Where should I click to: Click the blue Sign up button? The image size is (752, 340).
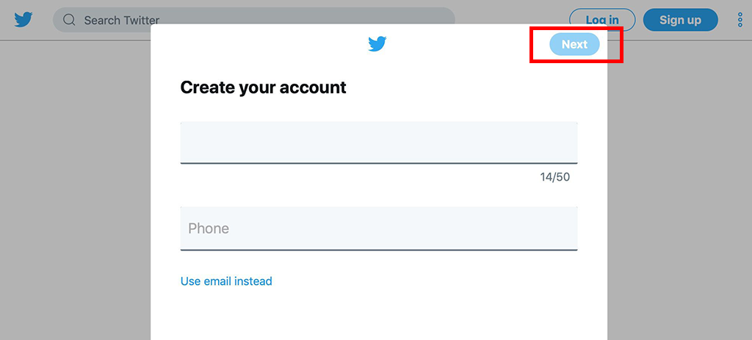click(x=680, y=20)
